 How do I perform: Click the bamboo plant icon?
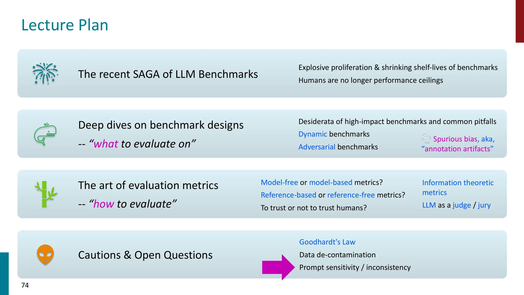pos(46,194)
